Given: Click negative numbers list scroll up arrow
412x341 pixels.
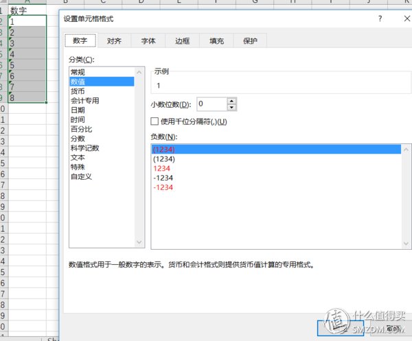Looking at the screenshot, I should pos(406,150).
